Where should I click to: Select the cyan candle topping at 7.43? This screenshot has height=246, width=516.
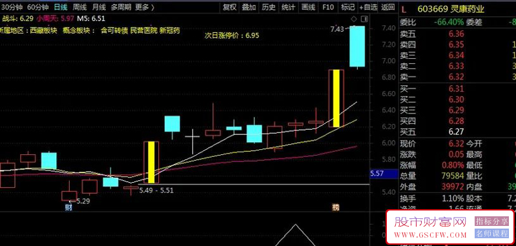point(357,46)
